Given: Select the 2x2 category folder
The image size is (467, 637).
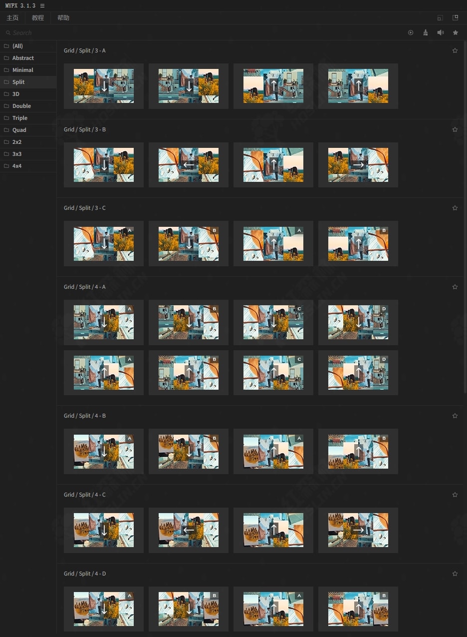Looking at the screenshot, I should (28, 142).
